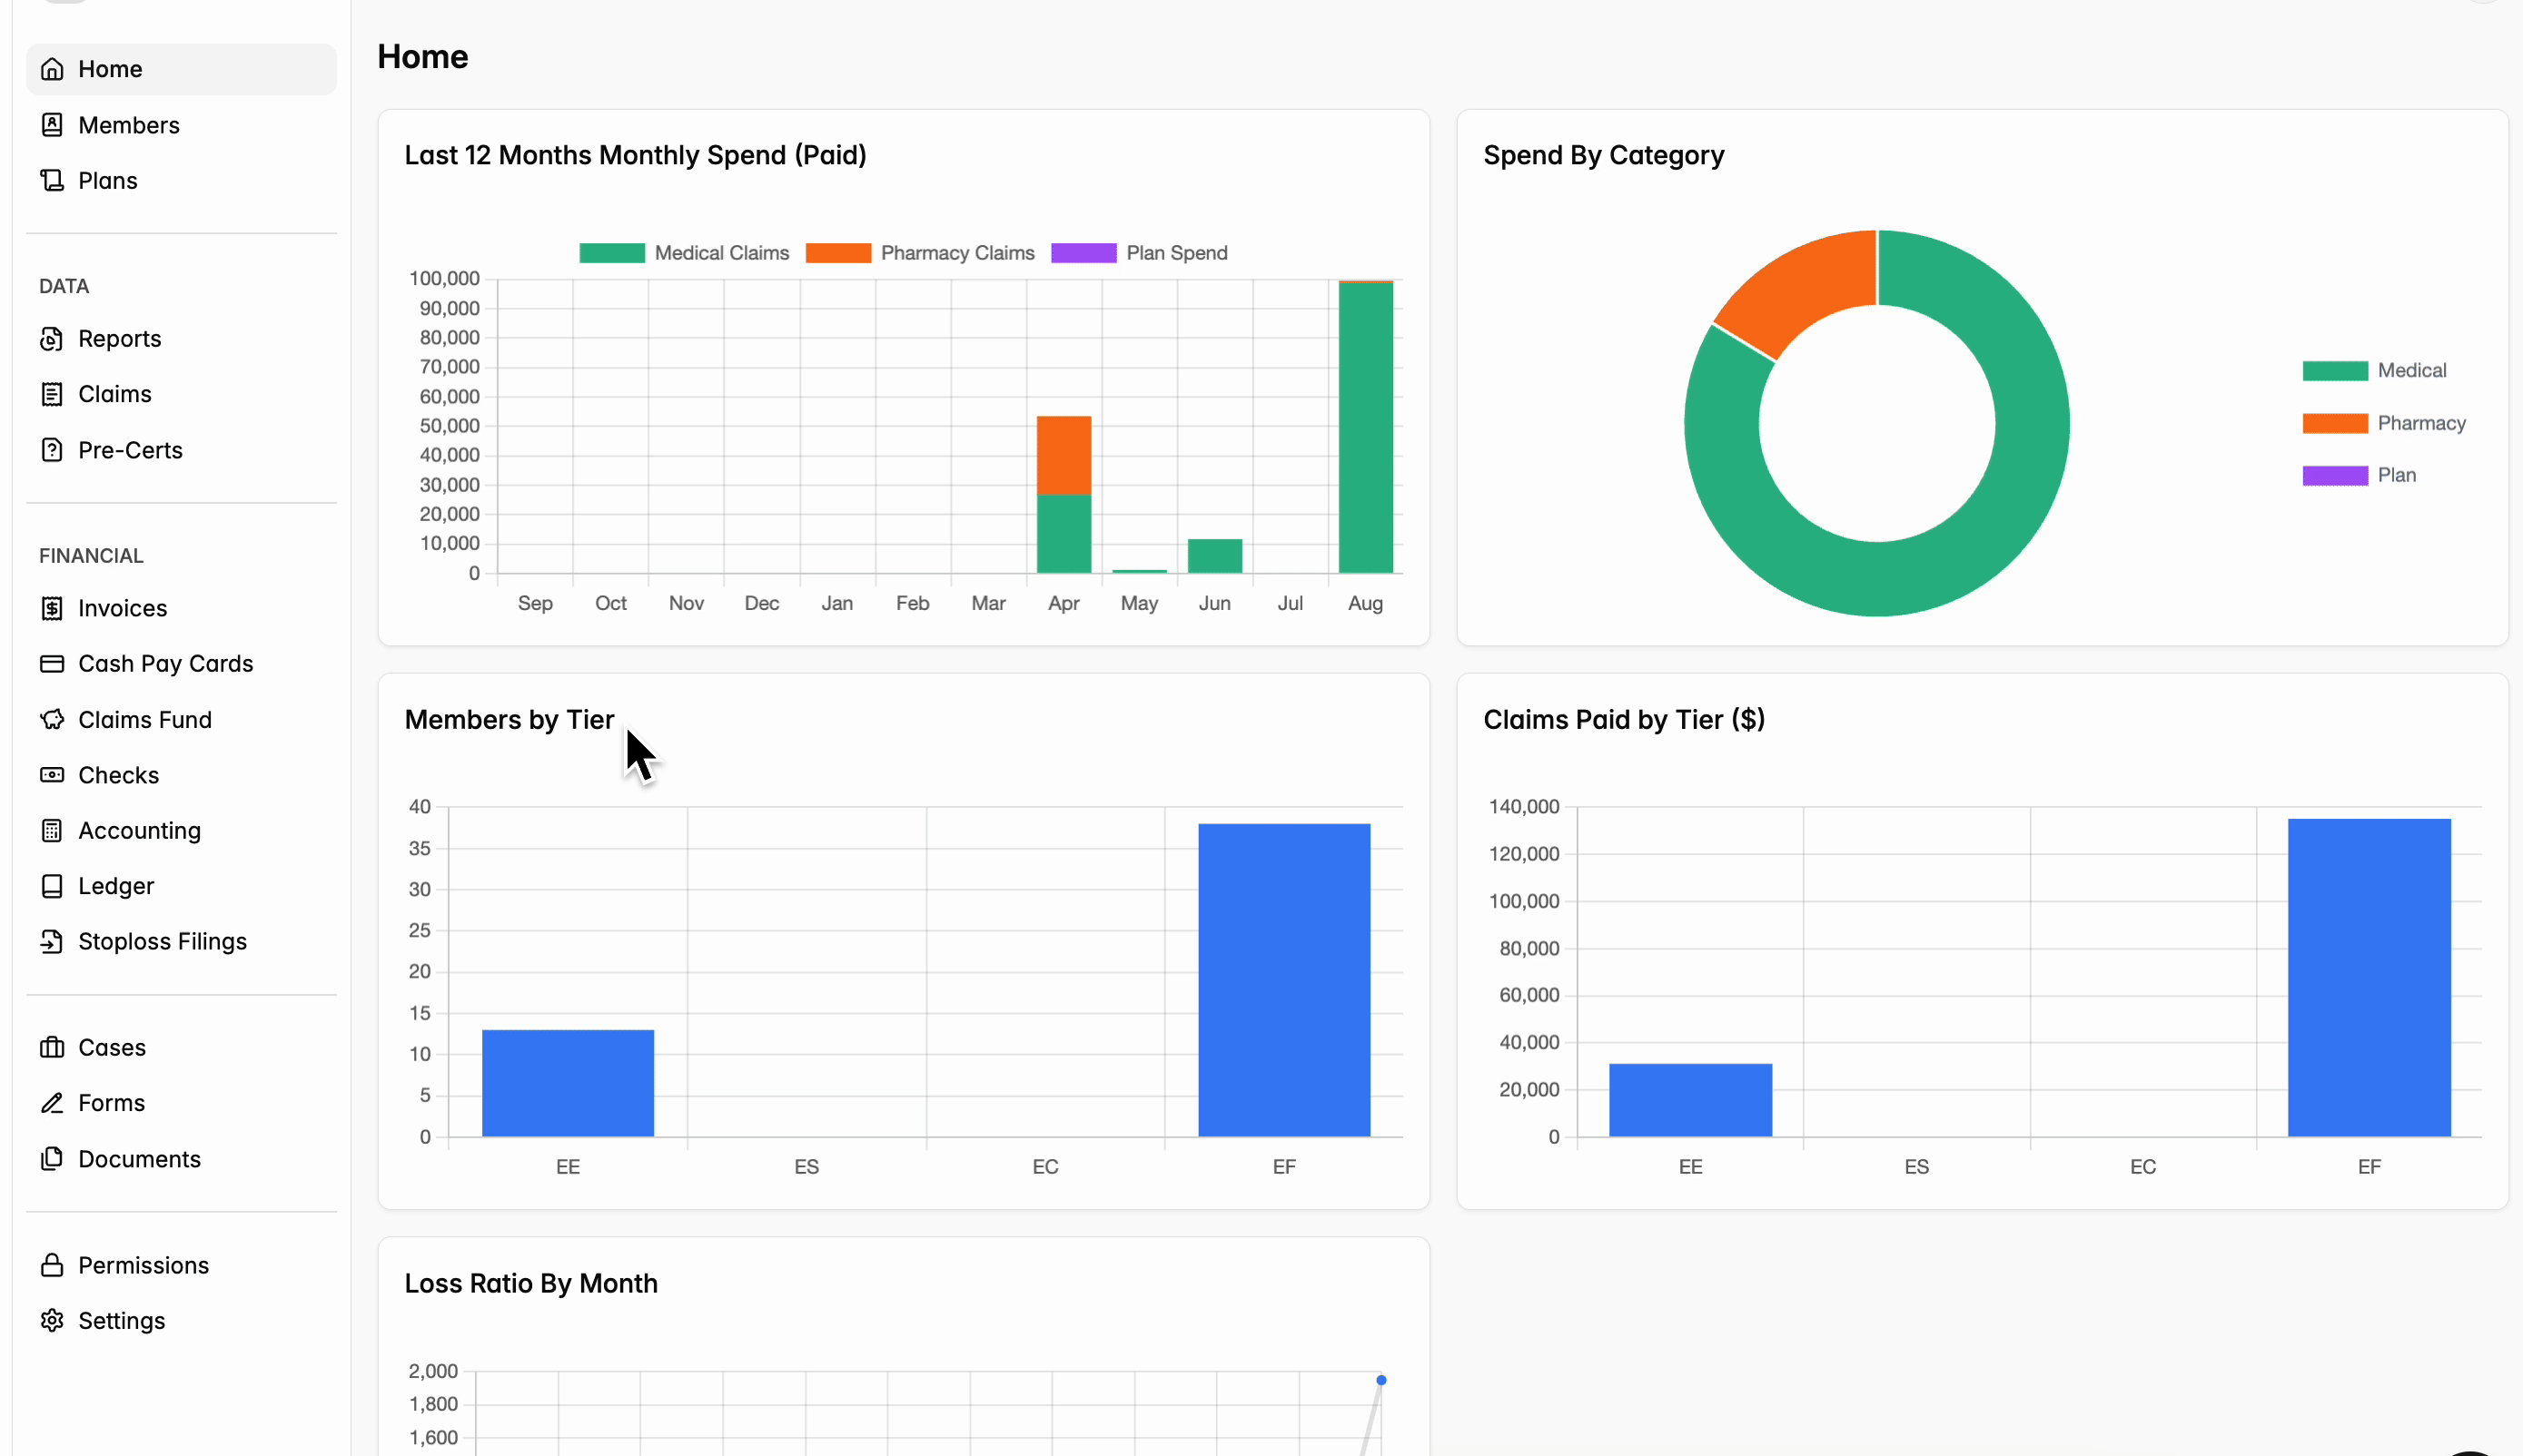Viewport: 2523px width, 1456px height.
Task: Hide the Plan Spend legend series
Action: (1140, 253)
